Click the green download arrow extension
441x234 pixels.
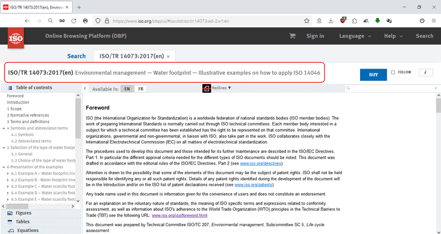(x=378, y=21)
